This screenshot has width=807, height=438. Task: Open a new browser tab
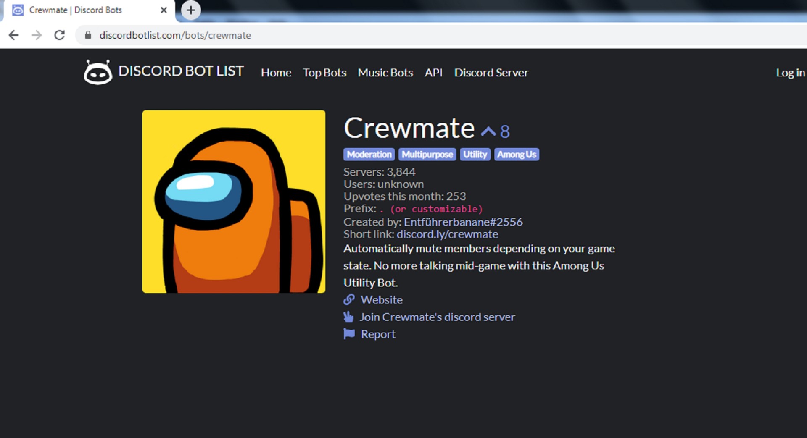tap(191, 10)
